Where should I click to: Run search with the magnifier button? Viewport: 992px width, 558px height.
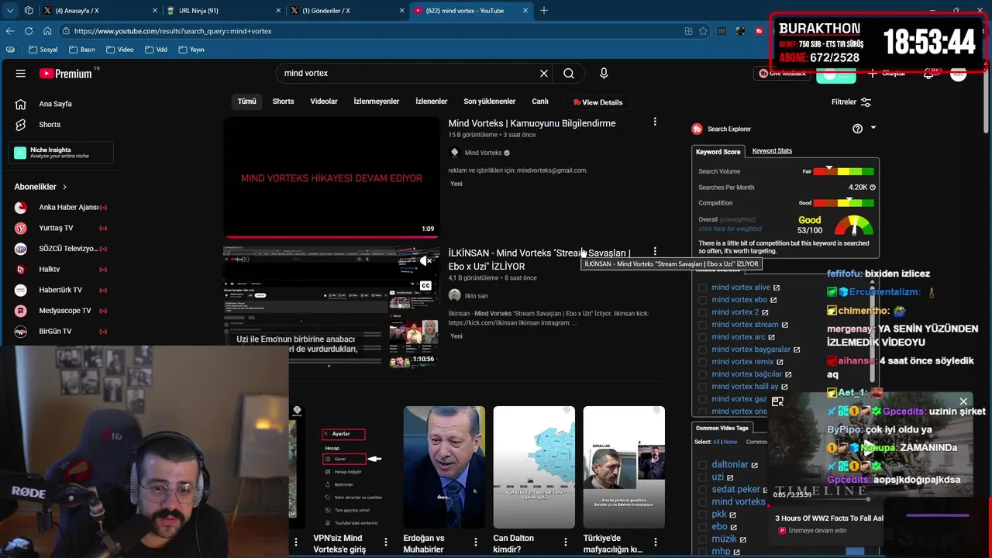click(569, 74)
